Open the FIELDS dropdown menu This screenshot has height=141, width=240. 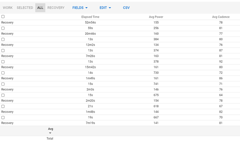click(x=80, y=8)
